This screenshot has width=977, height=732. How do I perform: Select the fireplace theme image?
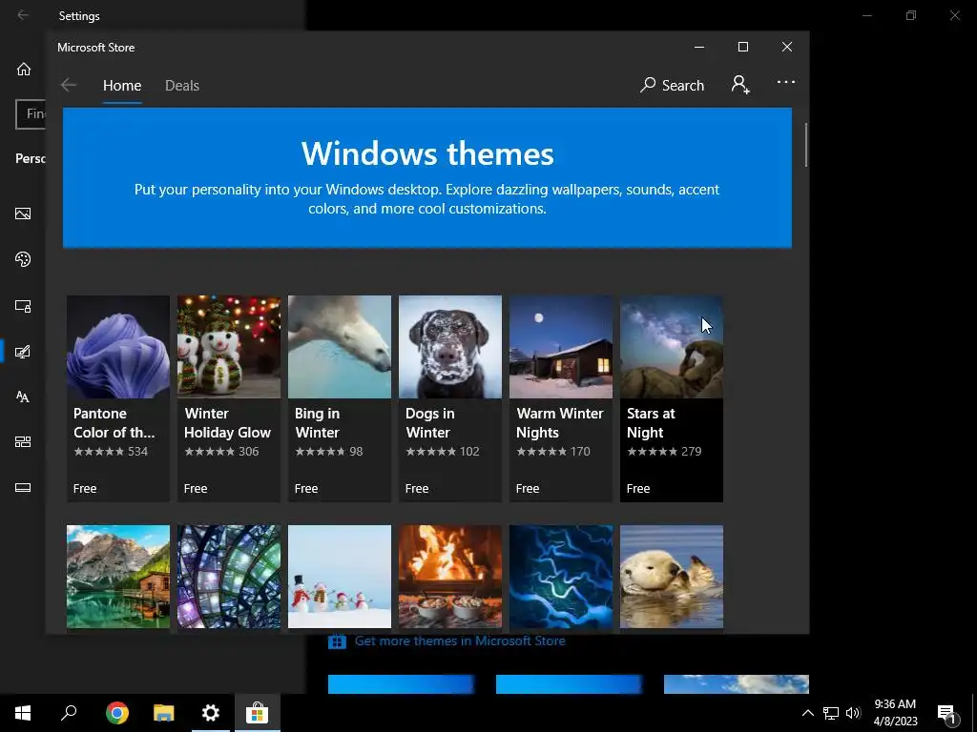point(450,577)
